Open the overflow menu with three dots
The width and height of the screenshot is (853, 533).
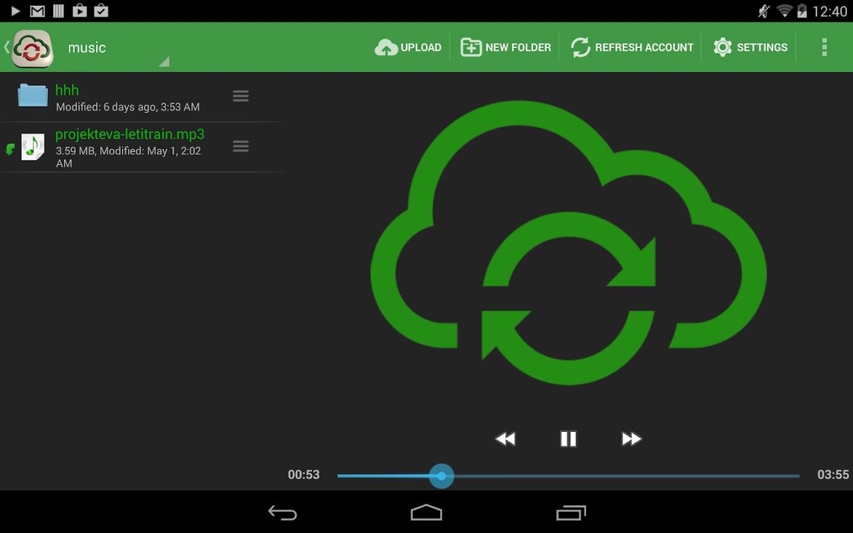(824, 47)
